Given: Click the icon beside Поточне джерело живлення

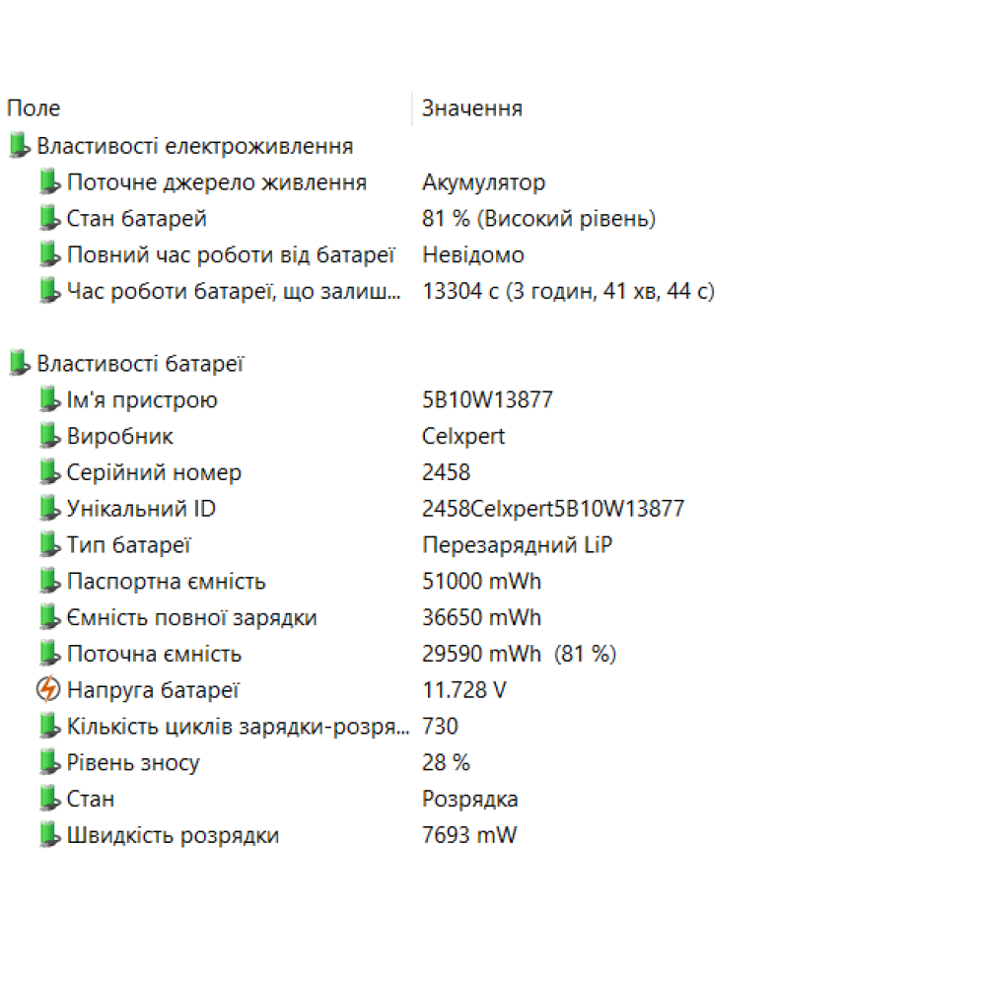Looking at the screenshot, I should point(48,182).
